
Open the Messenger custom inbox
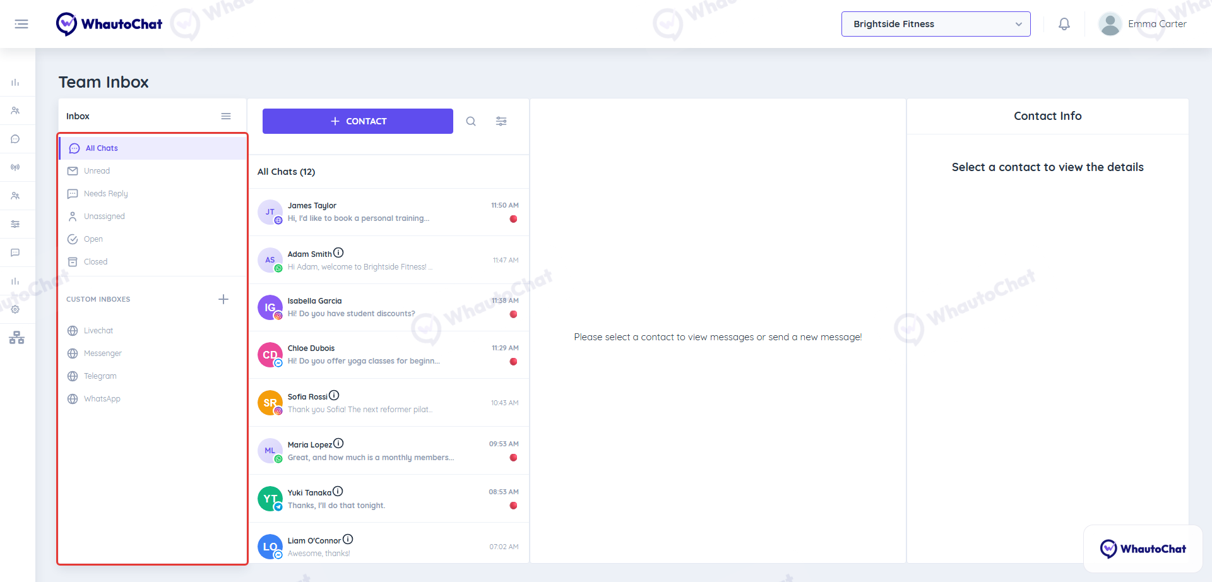pos(153,353)
